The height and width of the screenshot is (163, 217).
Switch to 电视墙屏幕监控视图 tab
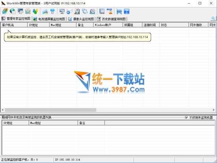(x=49, y=19)
